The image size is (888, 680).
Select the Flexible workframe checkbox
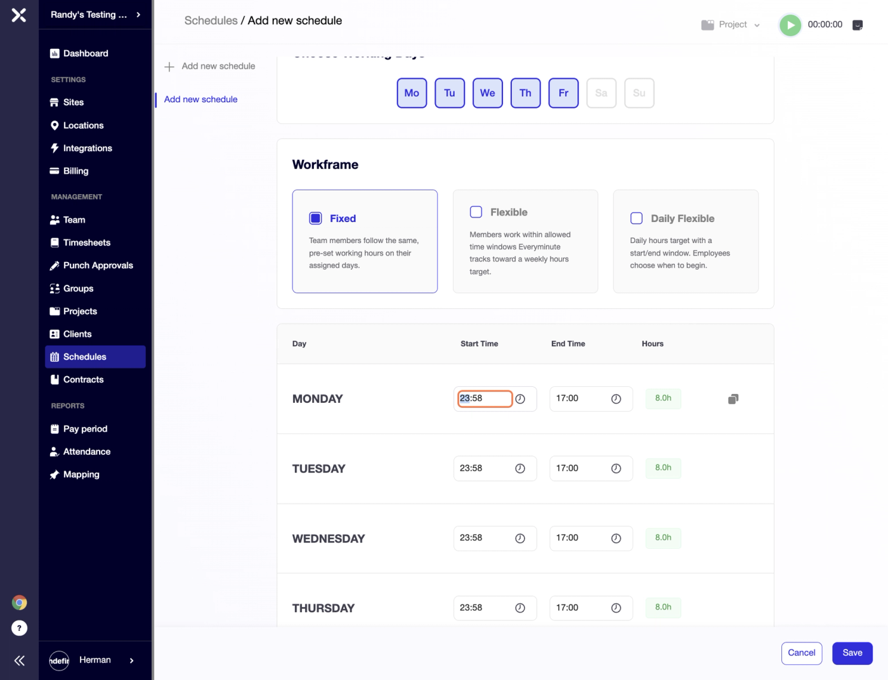[x=476, y=212]
